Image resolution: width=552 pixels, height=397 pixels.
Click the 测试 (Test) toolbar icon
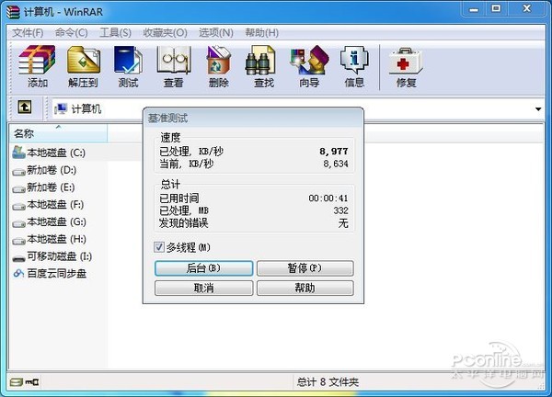[128, 66]
